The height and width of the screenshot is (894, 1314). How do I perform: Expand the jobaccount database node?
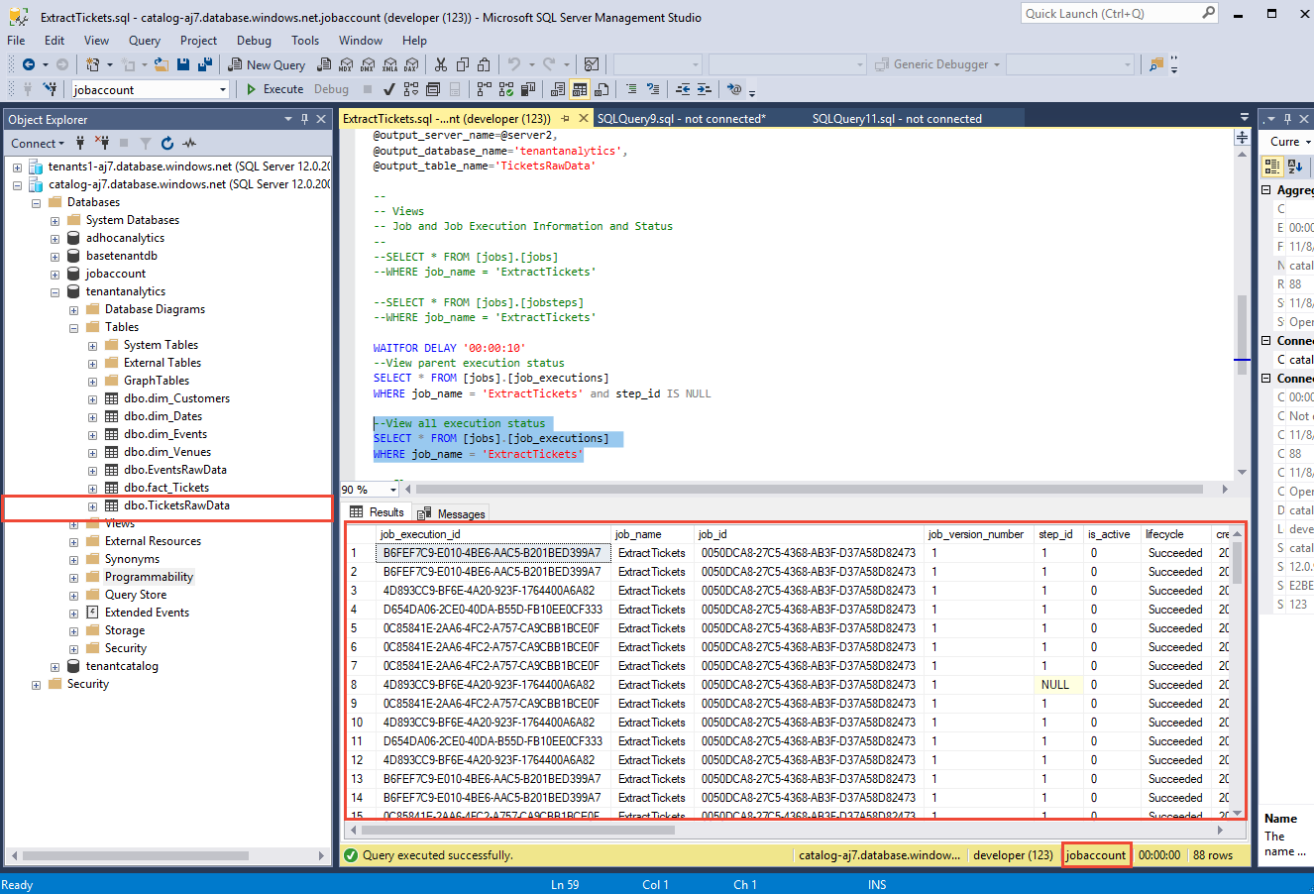pos(55,274)
